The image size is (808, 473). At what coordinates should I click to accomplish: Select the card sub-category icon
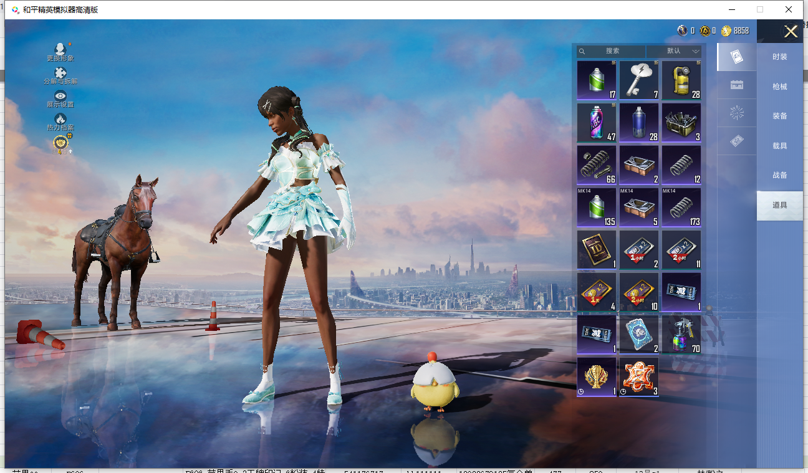pyautogui.click(x=736, y=57)
